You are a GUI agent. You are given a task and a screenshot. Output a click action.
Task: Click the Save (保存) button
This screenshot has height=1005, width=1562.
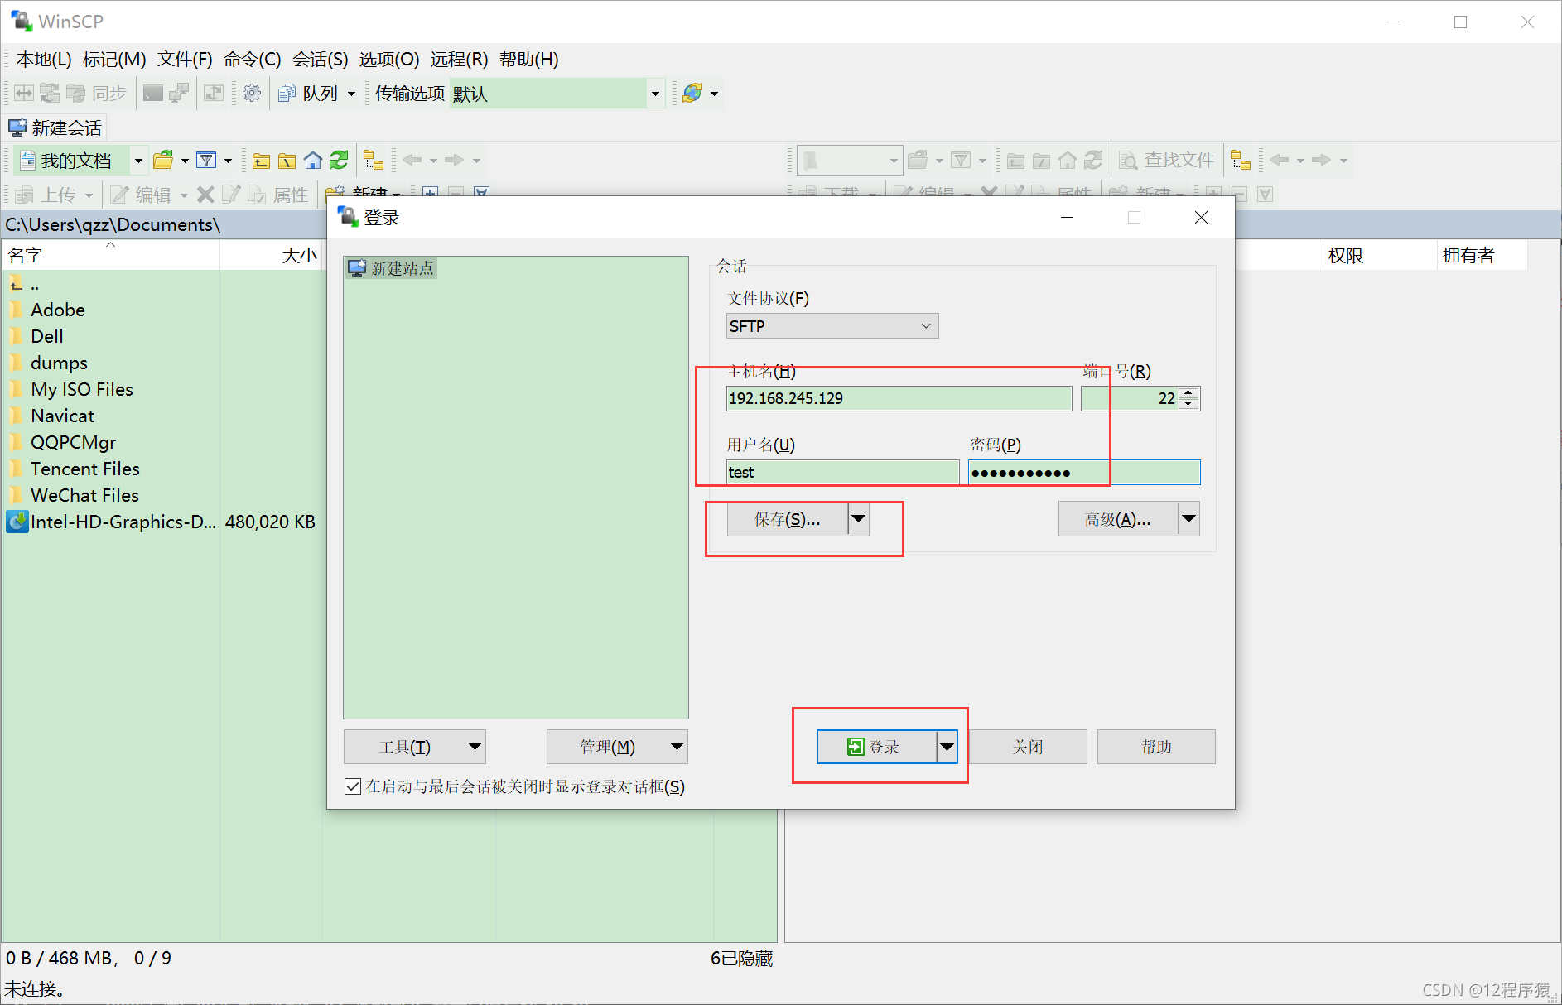pos(788,519)
